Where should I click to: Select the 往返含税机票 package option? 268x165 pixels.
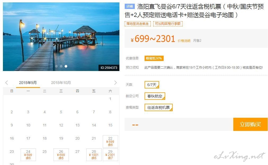(x=158, y=107)
